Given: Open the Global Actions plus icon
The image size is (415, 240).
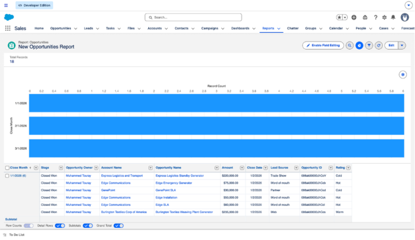Looking at the screenshot, I should (x=354, y=17).
